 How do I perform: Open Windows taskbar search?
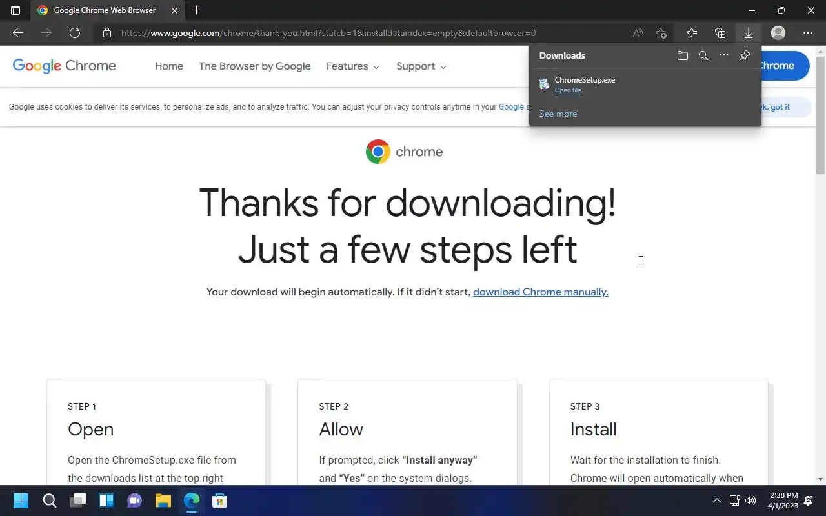pyautogui.click(x=49, y=501)
